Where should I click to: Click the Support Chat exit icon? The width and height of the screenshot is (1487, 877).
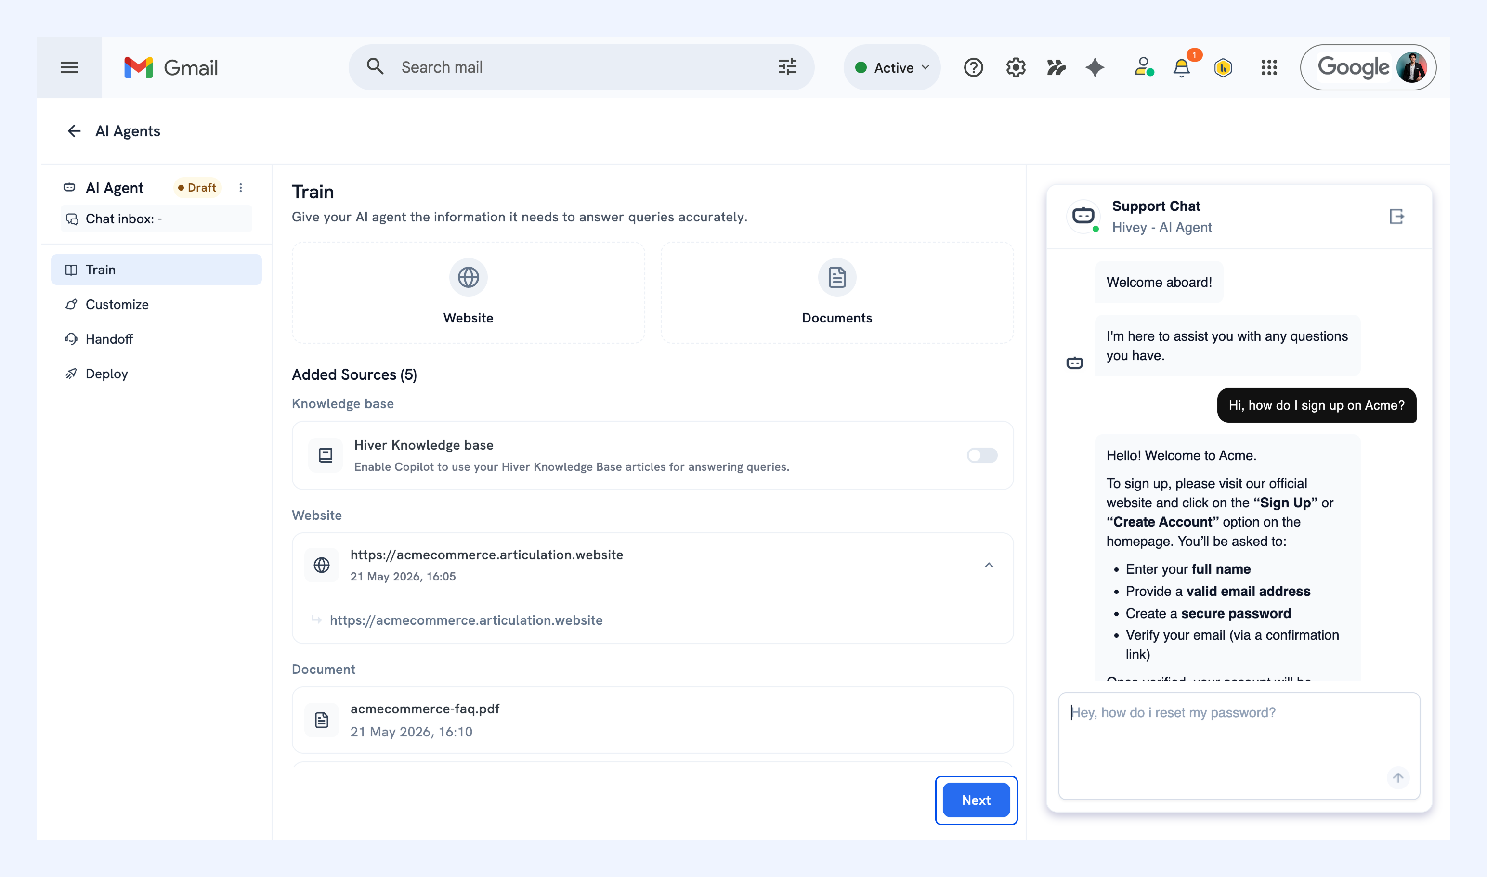pyautogui.click(x=1396, y=217)
